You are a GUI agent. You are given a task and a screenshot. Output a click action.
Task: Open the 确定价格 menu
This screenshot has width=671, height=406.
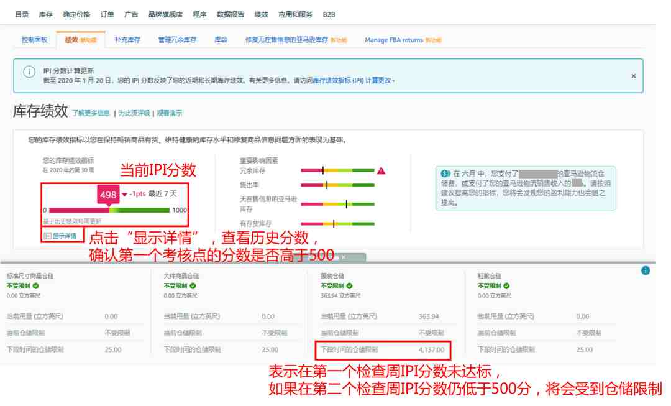(x=76, y=14)
